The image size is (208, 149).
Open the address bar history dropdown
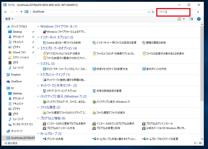pos(148,12)
